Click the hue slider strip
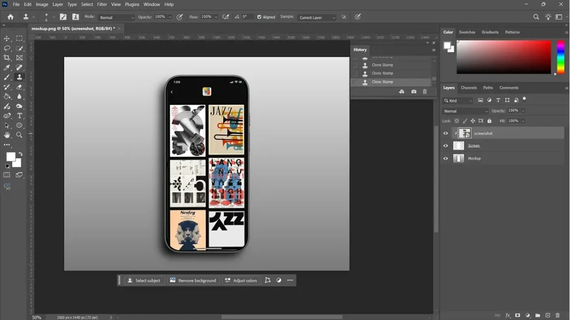 (561, 57)
